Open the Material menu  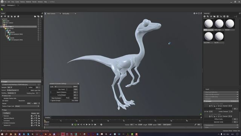(x=29, y=2)
